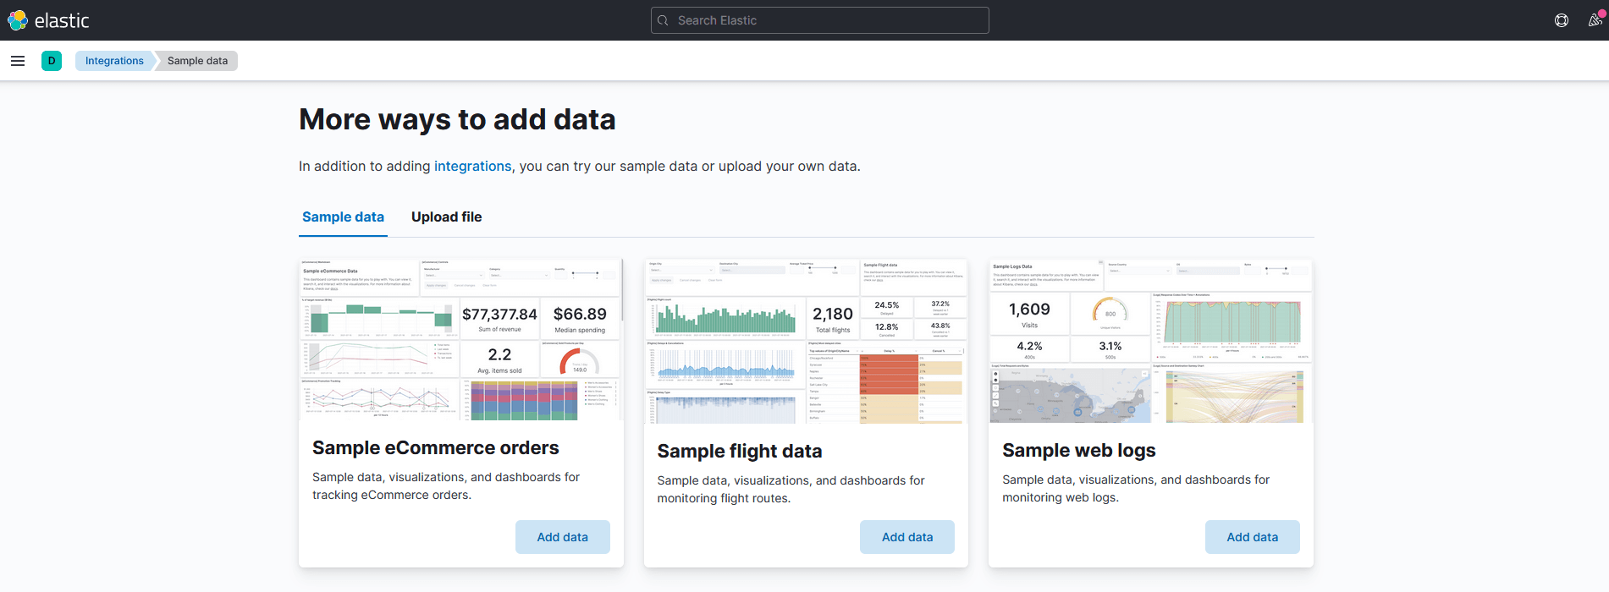Follow the integrations link in description
Image resolution: width=1609 pixels, height=592 pixels.
coord(472,167)
